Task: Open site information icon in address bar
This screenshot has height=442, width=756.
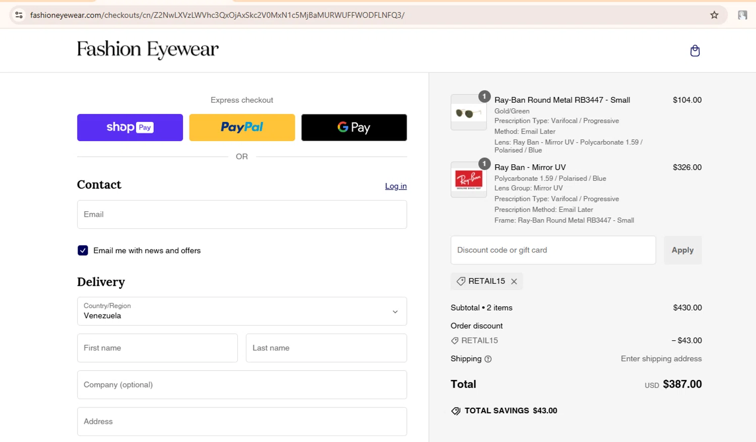Action: tap(19, 15)
